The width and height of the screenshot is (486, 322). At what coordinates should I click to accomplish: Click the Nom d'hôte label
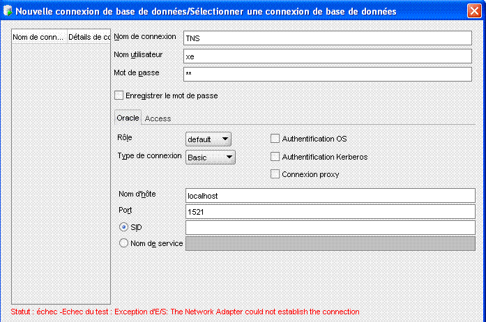pos(137,194)
